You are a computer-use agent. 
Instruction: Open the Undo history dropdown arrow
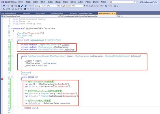(x=28, y=6)
